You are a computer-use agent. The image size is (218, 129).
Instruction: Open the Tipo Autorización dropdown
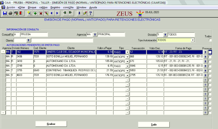193,40
